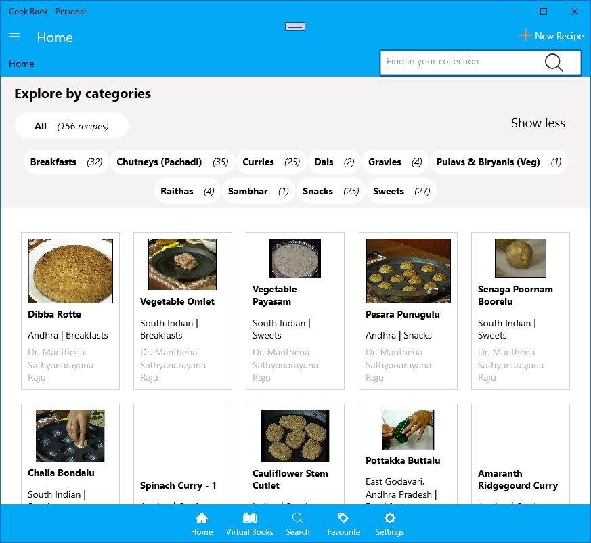This screenshot has width=591, height=543.
Task: Maximize the Cook Book window
Action: point(544,12)
